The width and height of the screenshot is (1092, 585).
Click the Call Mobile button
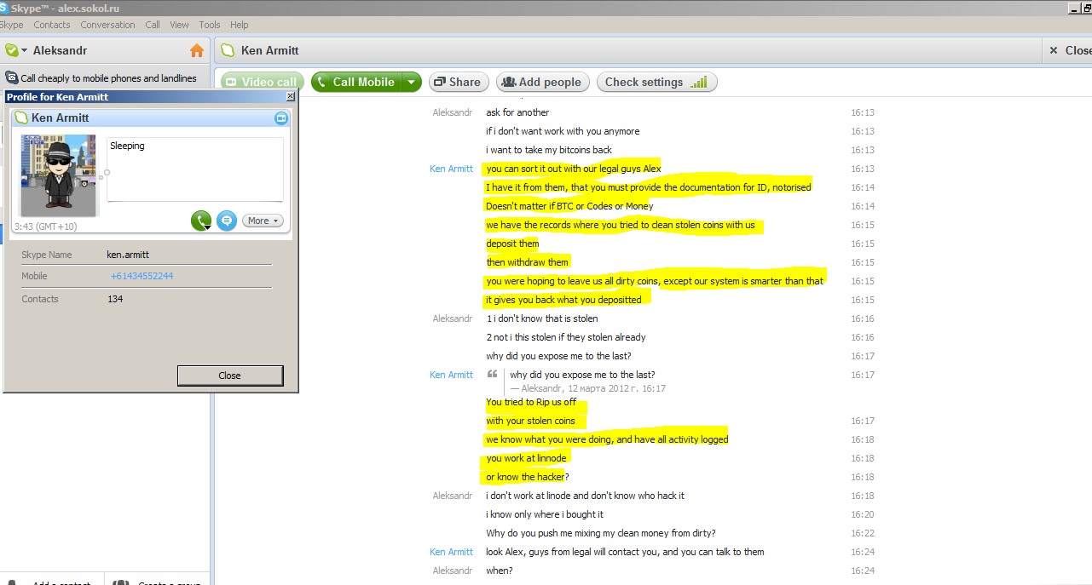tap(357, 83)
